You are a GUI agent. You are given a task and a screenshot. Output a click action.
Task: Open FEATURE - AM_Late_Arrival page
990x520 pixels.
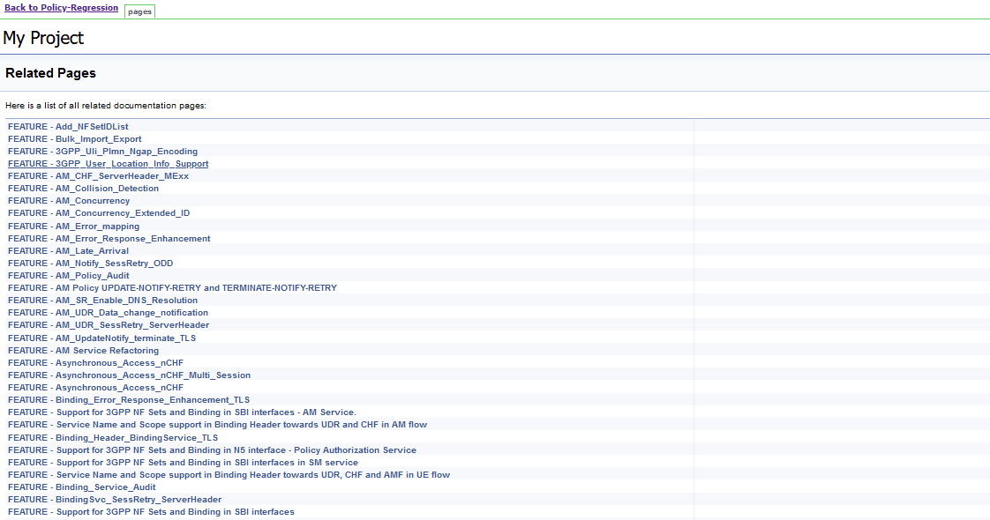(x=67, y=250)
